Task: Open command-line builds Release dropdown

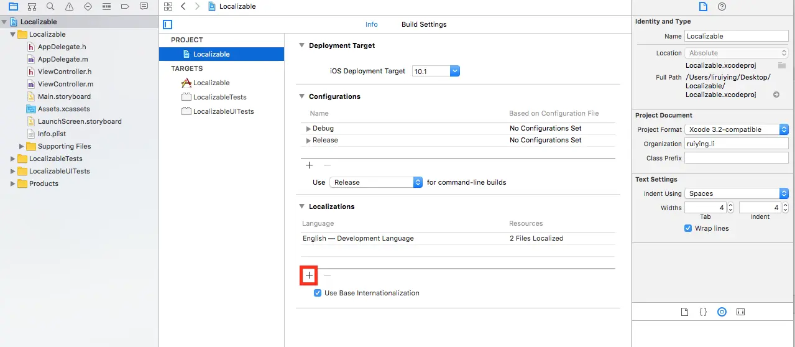Action: [x=376, y=182]
